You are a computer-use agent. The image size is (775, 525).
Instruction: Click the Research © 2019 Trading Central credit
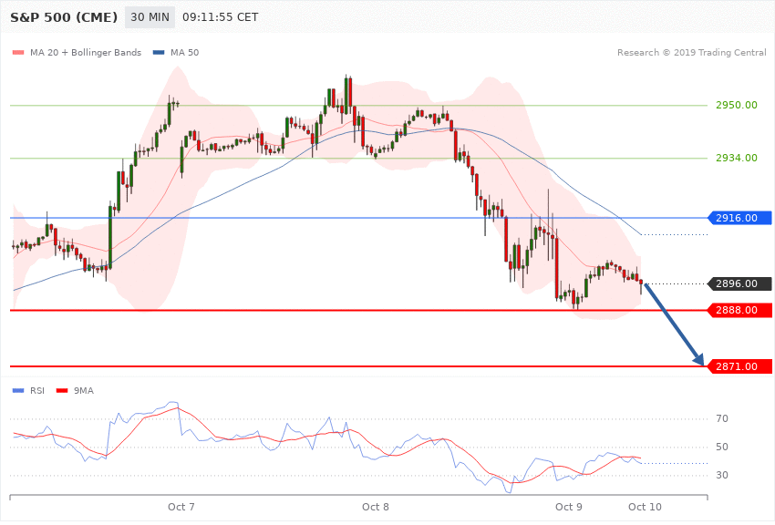click(691, 52)
